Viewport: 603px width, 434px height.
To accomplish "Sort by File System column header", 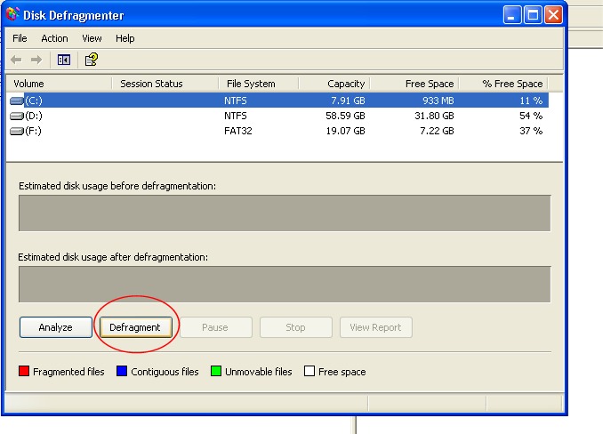I will (259, 84).
